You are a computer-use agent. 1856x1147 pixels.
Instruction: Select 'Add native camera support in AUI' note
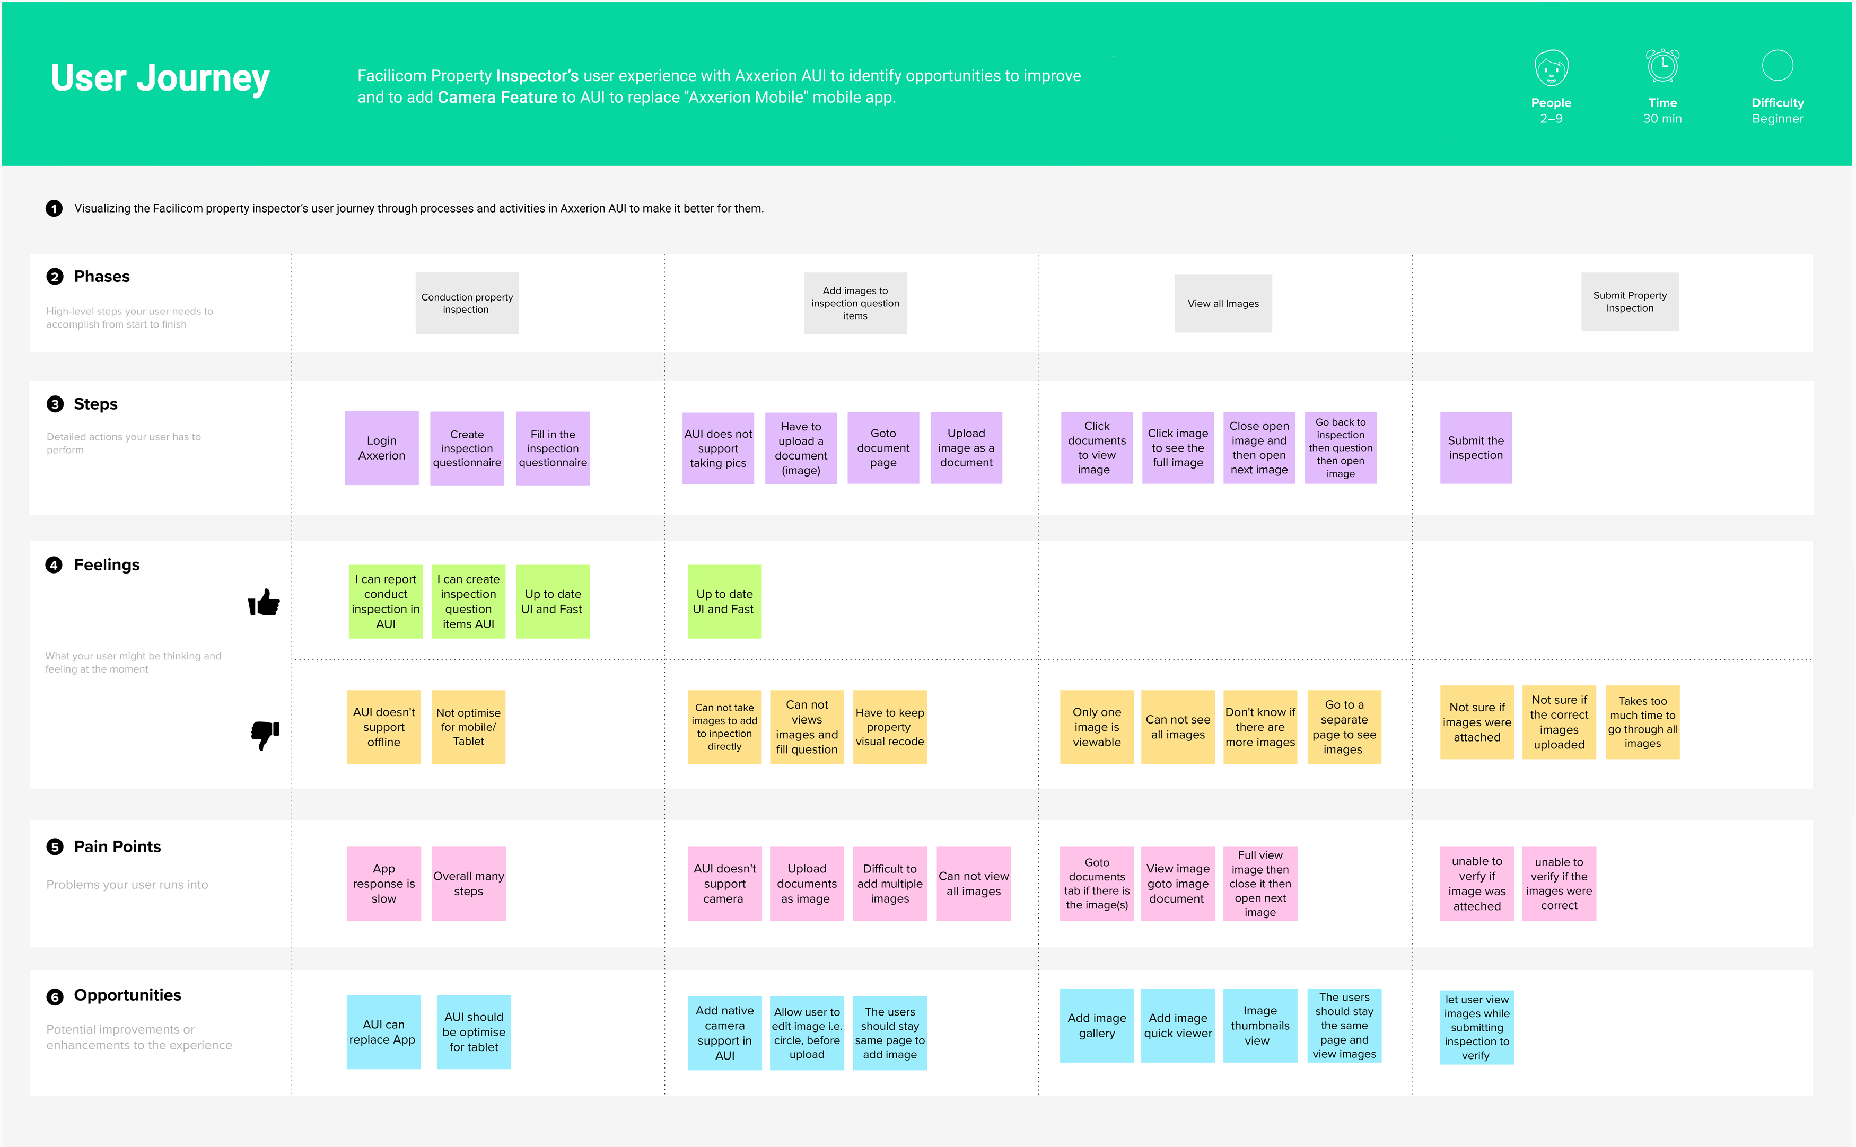725,1033
